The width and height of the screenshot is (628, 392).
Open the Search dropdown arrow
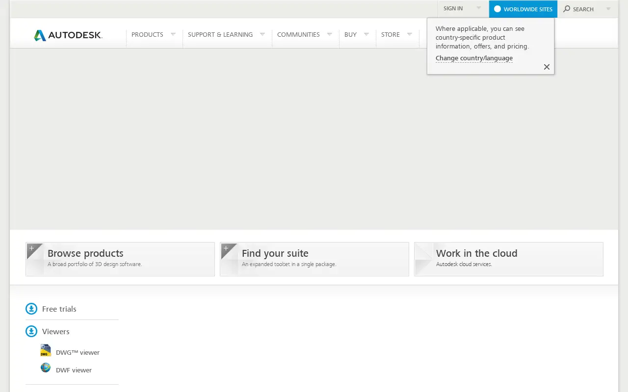click(608, 9)
